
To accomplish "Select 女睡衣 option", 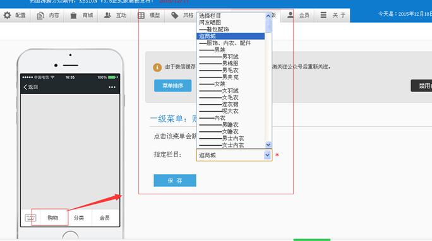I will tap(231, 131).
